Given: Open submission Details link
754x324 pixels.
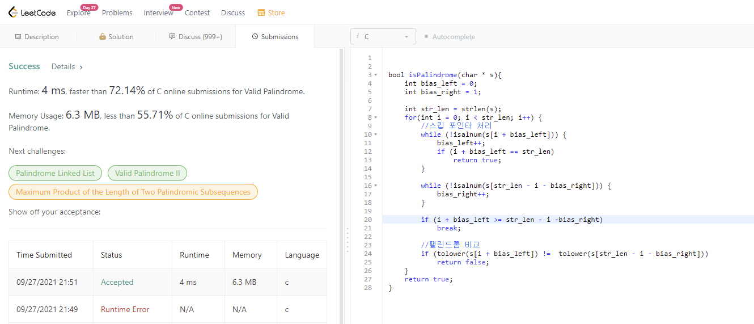Looking at the screenshot, I should pos(67,66).
